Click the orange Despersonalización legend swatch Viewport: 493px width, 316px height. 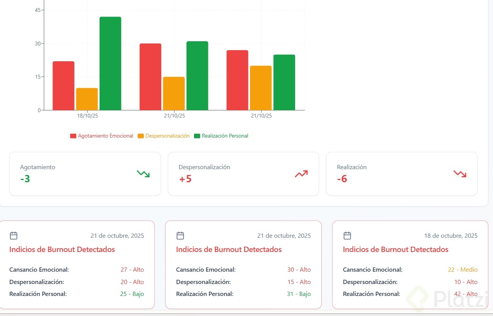click(x=141, y=136)
